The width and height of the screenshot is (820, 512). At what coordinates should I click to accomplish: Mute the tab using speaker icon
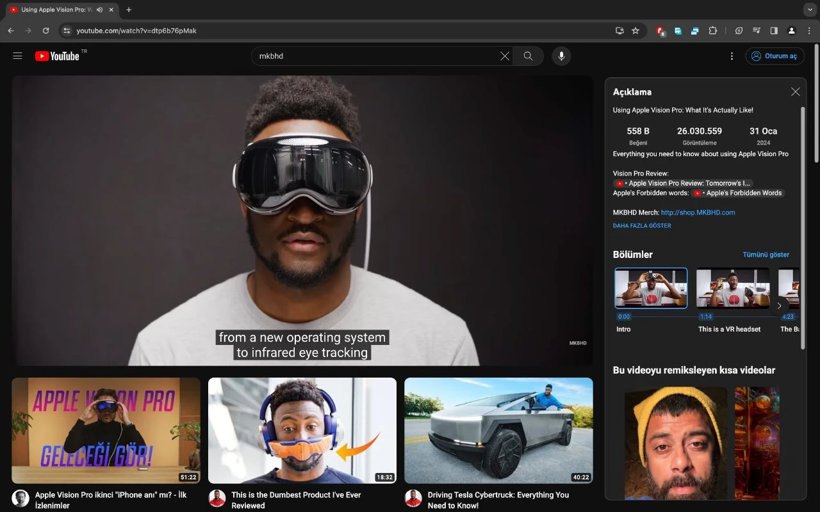[99, 10]
